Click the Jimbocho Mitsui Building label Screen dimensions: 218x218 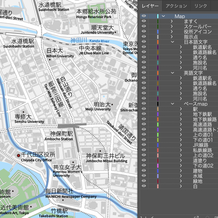(x=107, y=161)
